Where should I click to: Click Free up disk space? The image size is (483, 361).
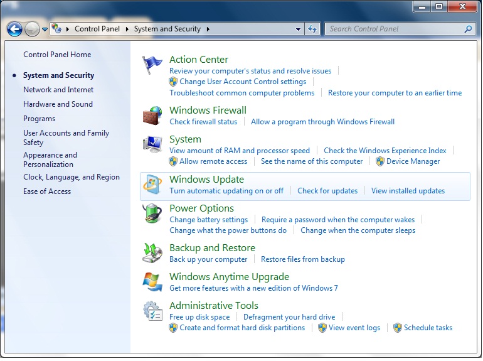[x=199, y=317]
